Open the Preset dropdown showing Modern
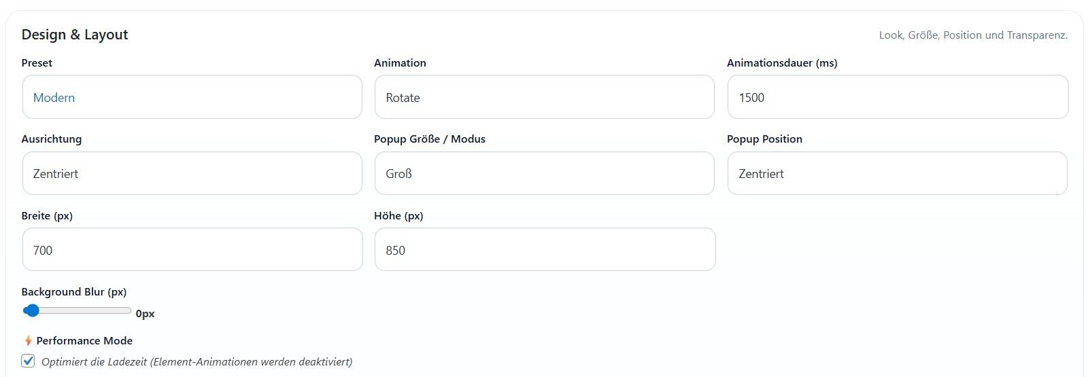Viewport: 1090px width, 377px height. pos(192,97)
